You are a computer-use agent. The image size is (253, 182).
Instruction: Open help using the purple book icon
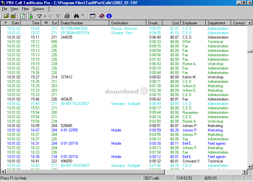[102, 16]
